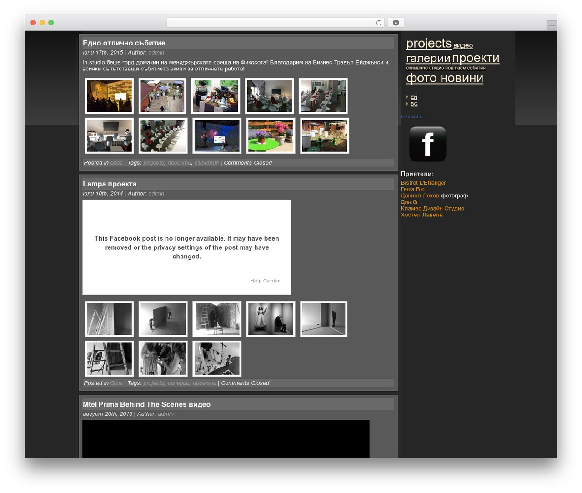Open the 'проекти' tag cloud link
This screenshot has width=582, height=493.
tap(476, 58)
